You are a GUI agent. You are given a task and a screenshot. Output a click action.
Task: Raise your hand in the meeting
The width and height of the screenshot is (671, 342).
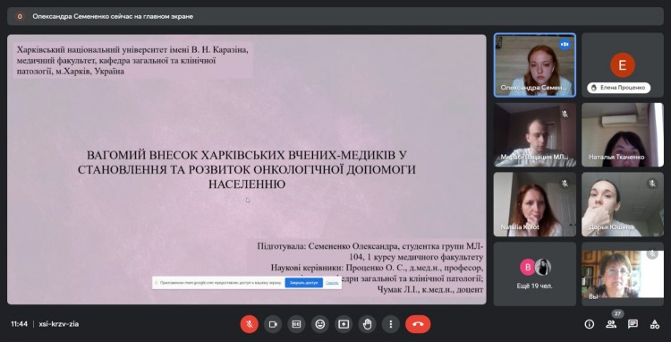[x=367, y=324]
